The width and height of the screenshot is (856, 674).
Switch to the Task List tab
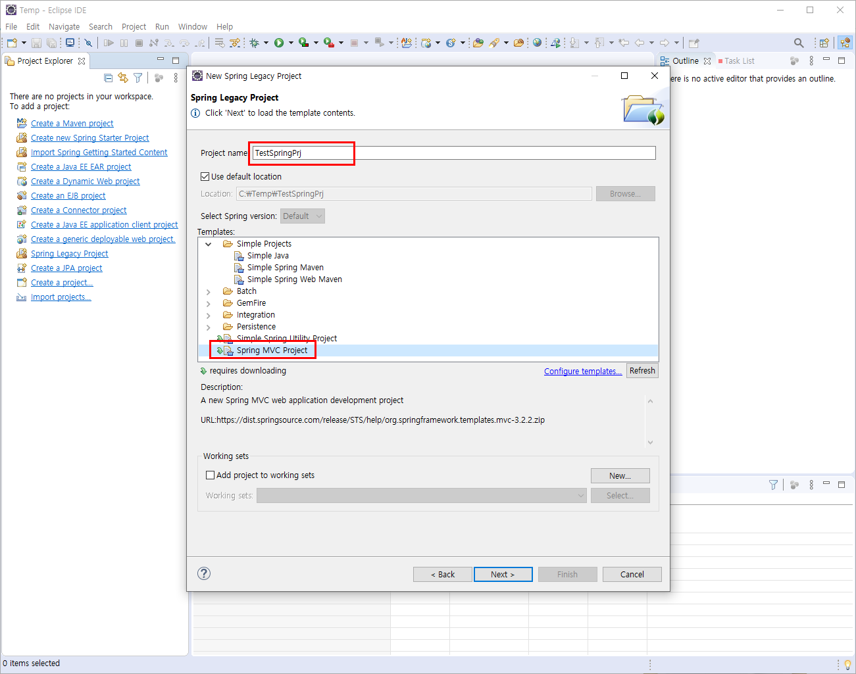click(736, 60)
